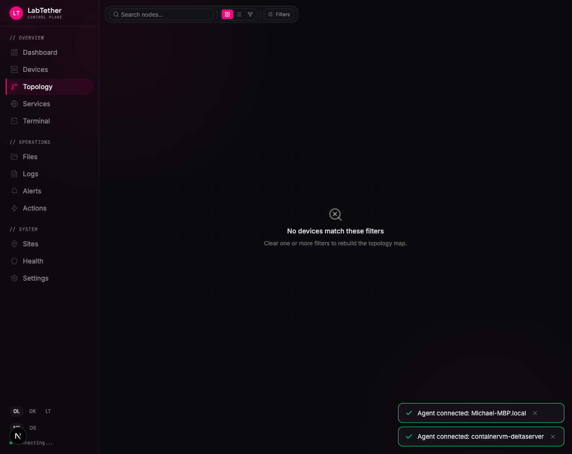Open the Logs section
The image size is (572, 454).
pos(49,174)
